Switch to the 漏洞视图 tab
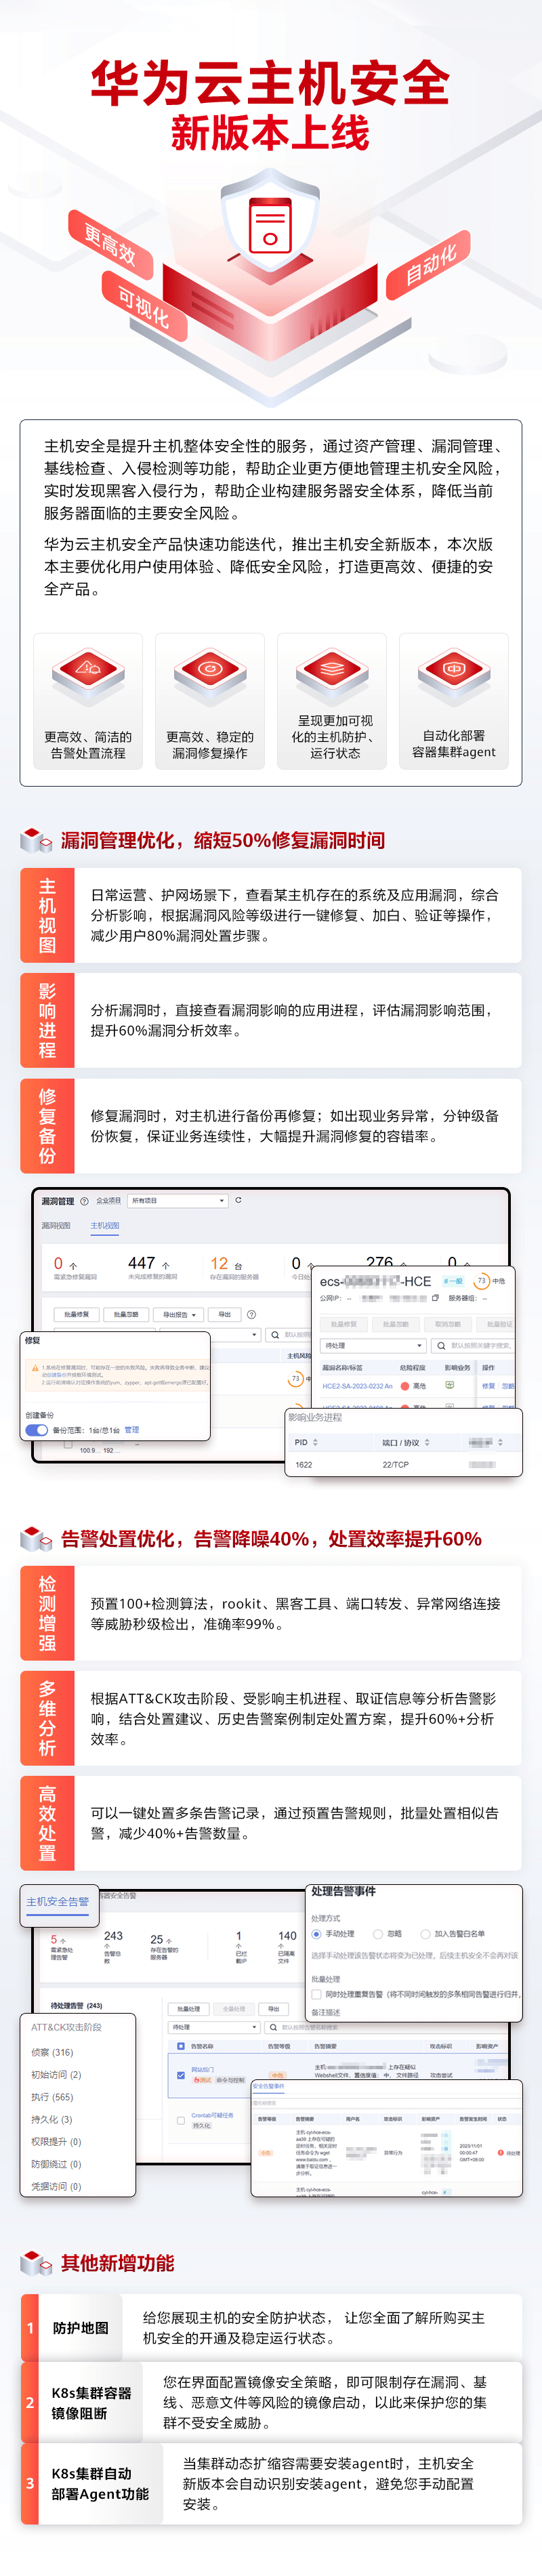 click(56, 1225)
